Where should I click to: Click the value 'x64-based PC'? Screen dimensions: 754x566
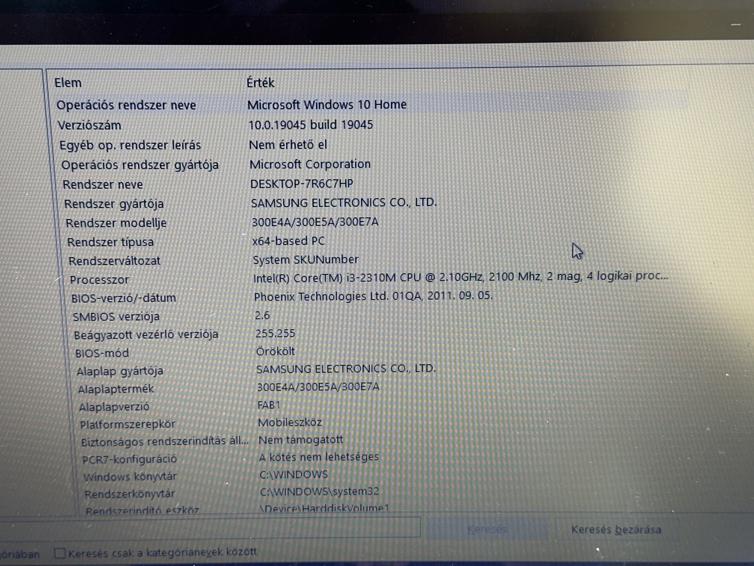(289, 241)
